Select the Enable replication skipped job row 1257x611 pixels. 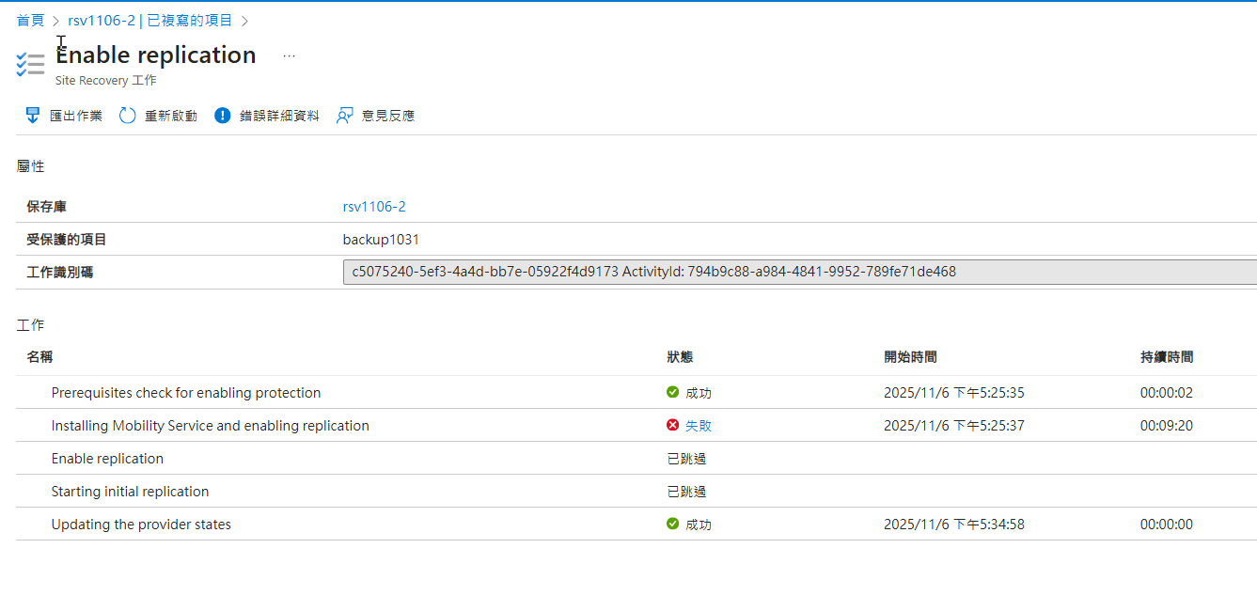pyautogui.click(x=107, y=458)
